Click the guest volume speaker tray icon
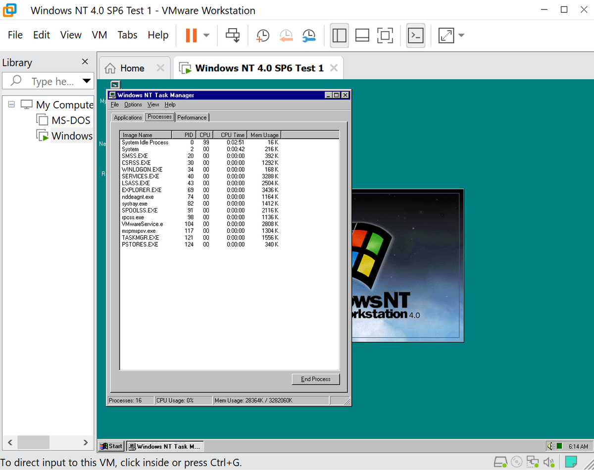 pyautogui.click(x=551, y=446)
